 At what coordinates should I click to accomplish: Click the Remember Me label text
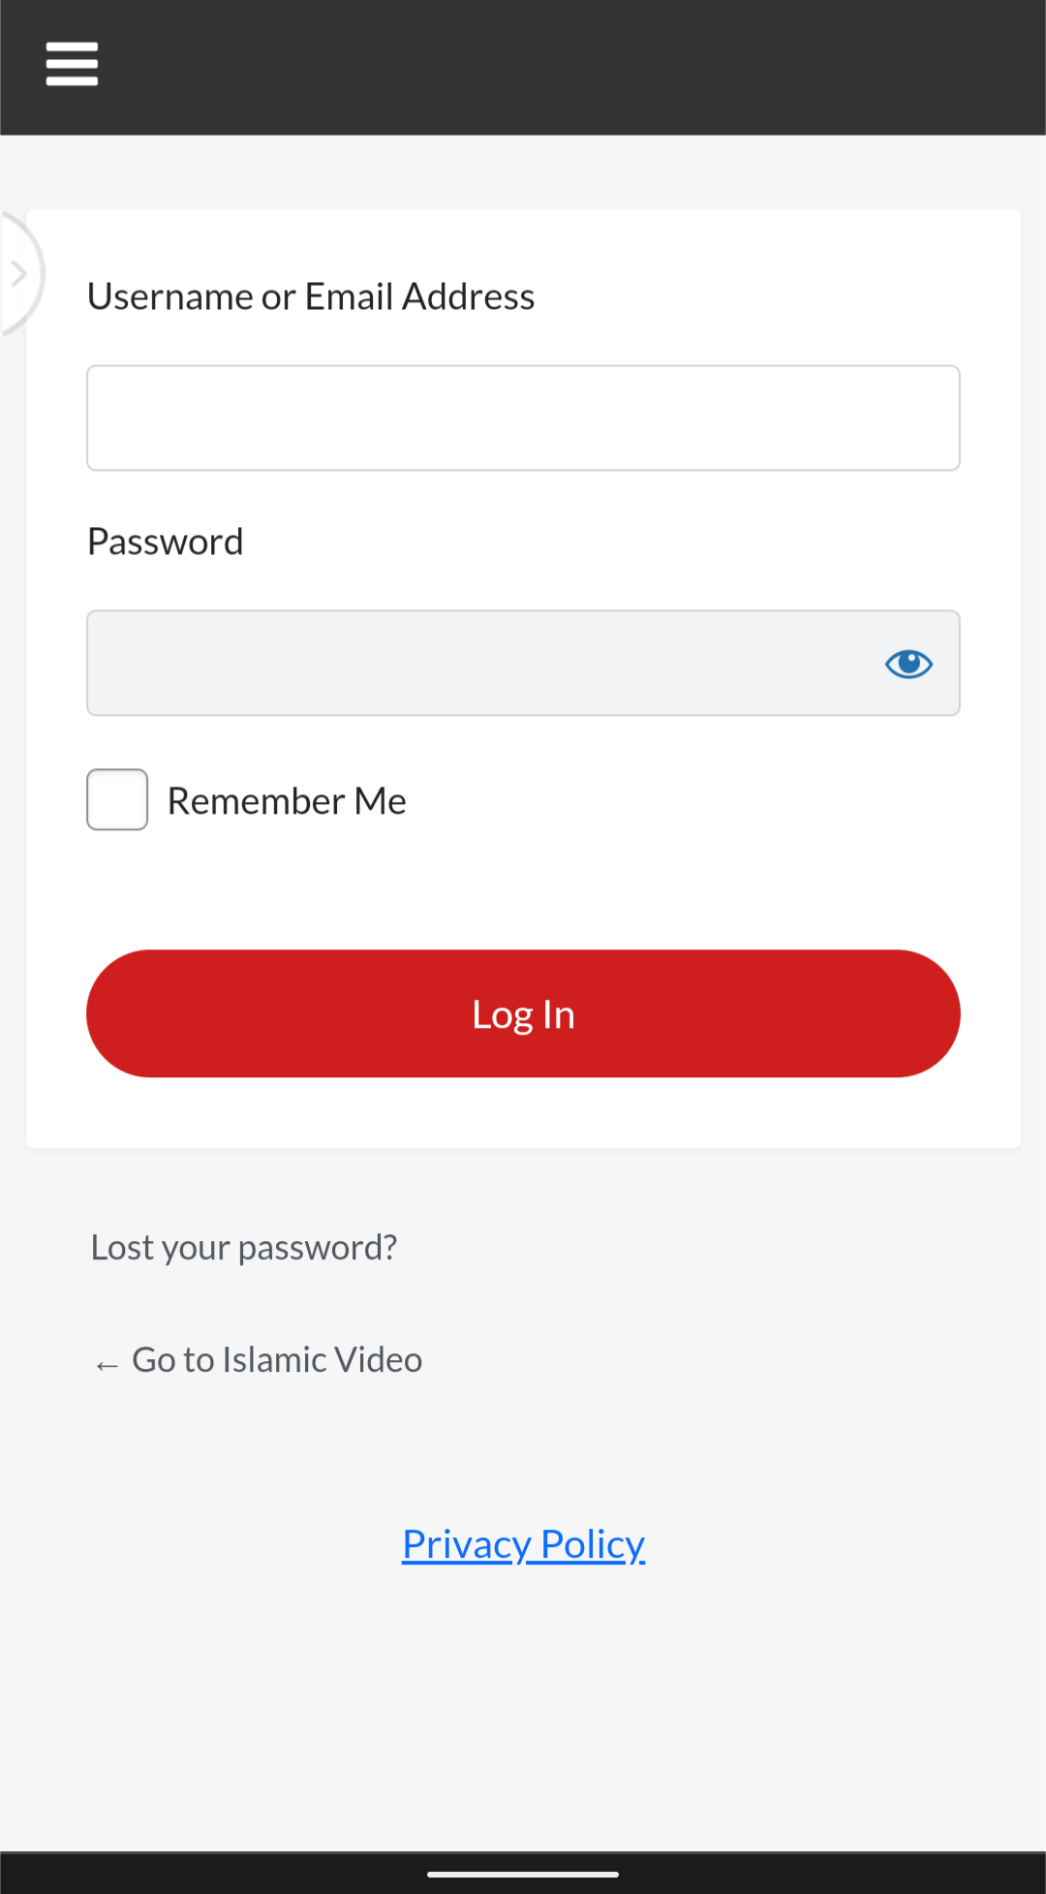tap(287, 801)
